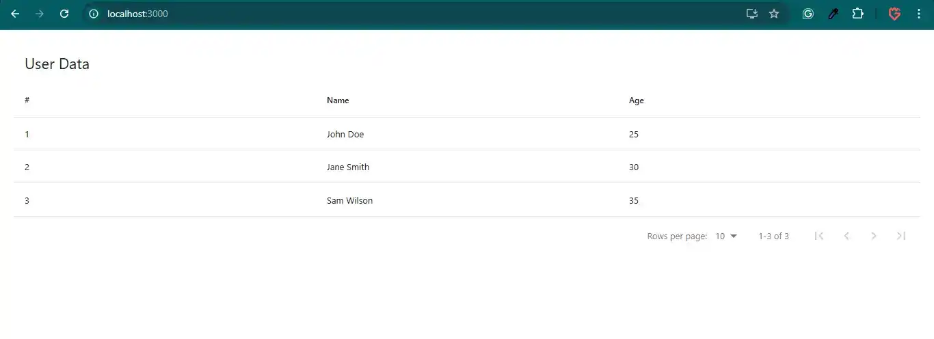Click the Name column header
The height and width of the screenshot is (339, 934).
(338, 100)
